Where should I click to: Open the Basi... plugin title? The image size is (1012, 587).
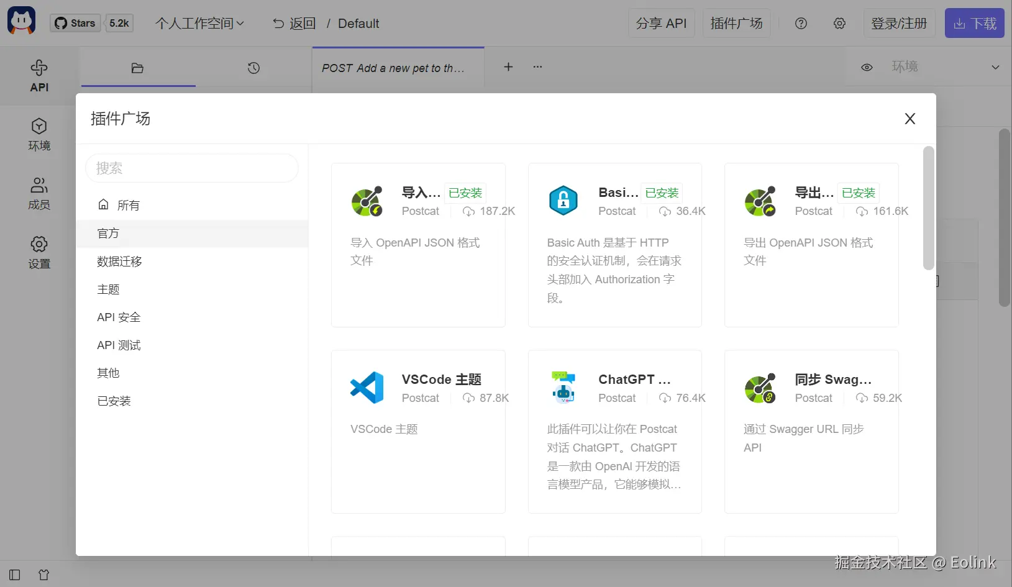pos(619,193)
